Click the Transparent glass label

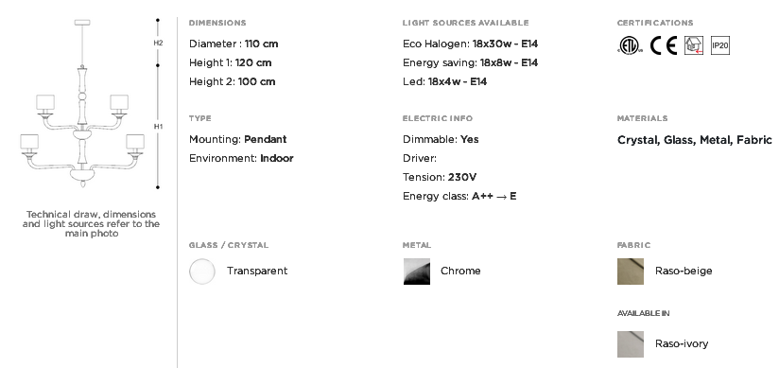click(257, 271)
